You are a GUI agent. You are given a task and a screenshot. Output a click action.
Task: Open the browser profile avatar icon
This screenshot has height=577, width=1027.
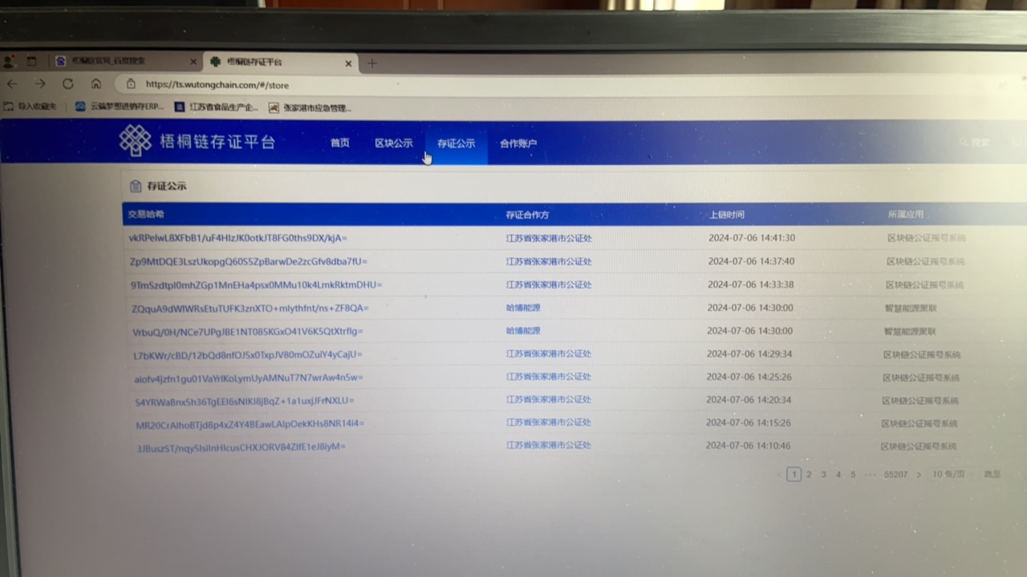8,61
